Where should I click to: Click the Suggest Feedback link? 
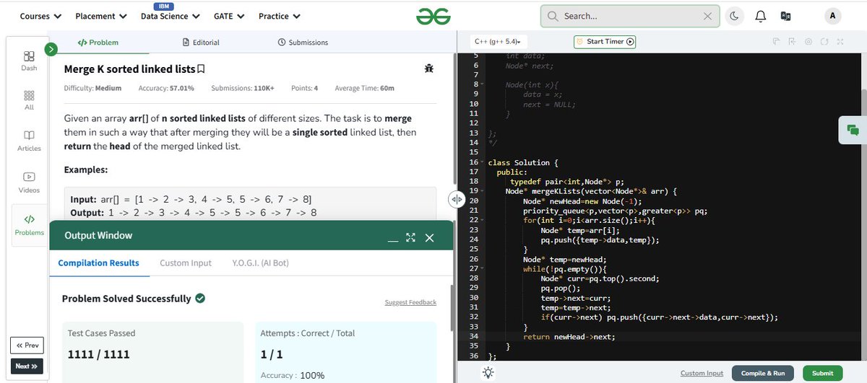tap(410, 302)
